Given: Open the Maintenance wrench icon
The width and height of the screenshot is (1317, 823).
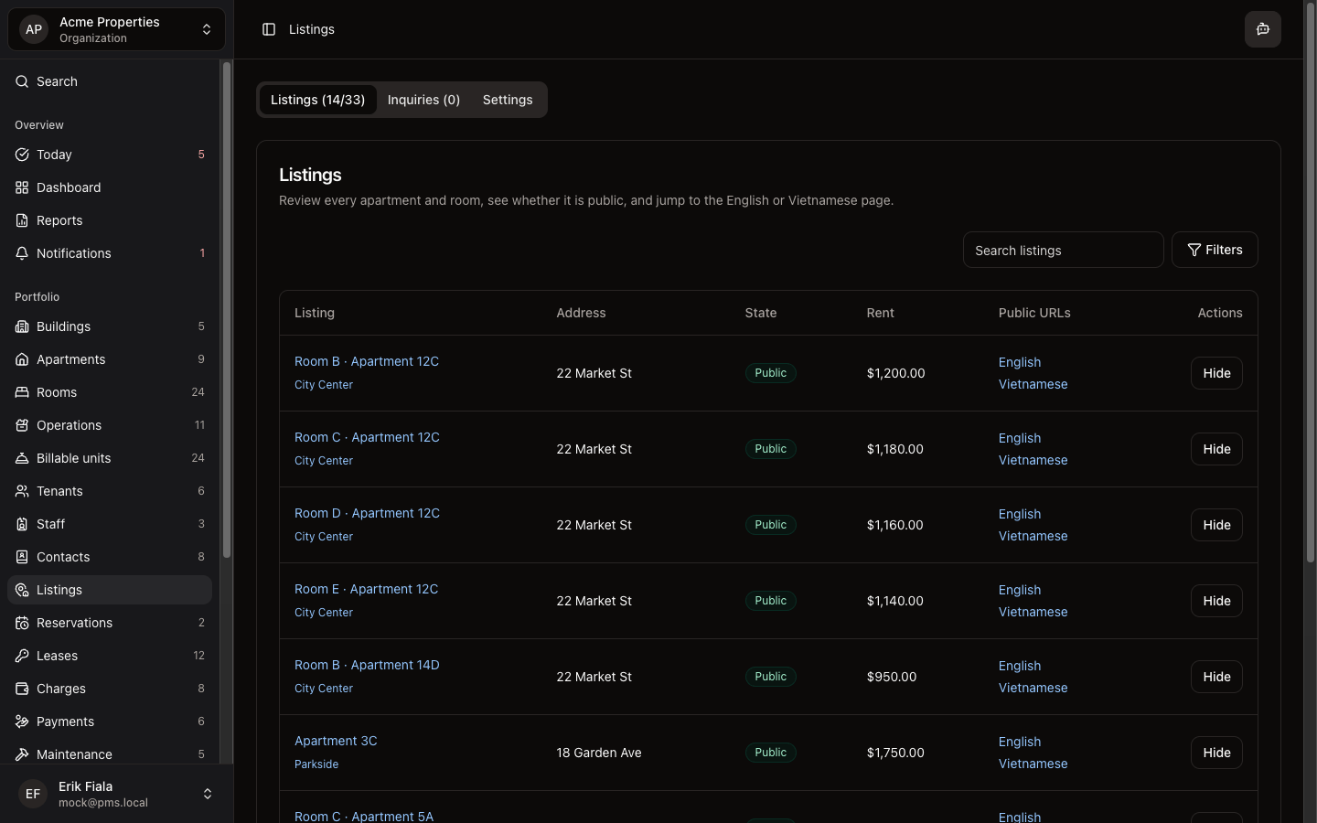Looking at the screenshot, I should click(x=21, y=754).
